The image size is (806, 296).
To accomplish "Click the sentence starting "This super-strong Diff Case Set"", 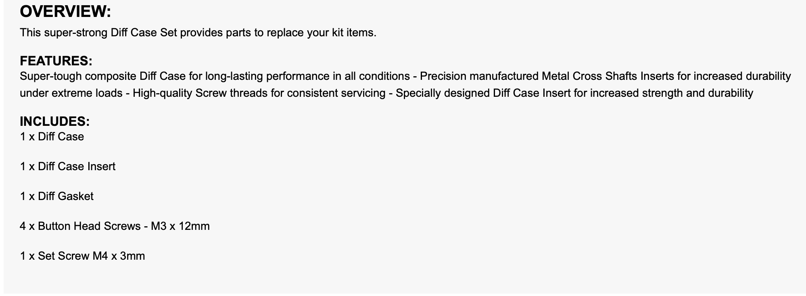I will [x=198, y=33].
